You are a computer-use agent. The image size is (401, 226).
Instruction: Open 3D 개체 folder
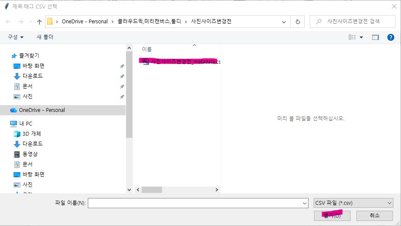[31, 134]
